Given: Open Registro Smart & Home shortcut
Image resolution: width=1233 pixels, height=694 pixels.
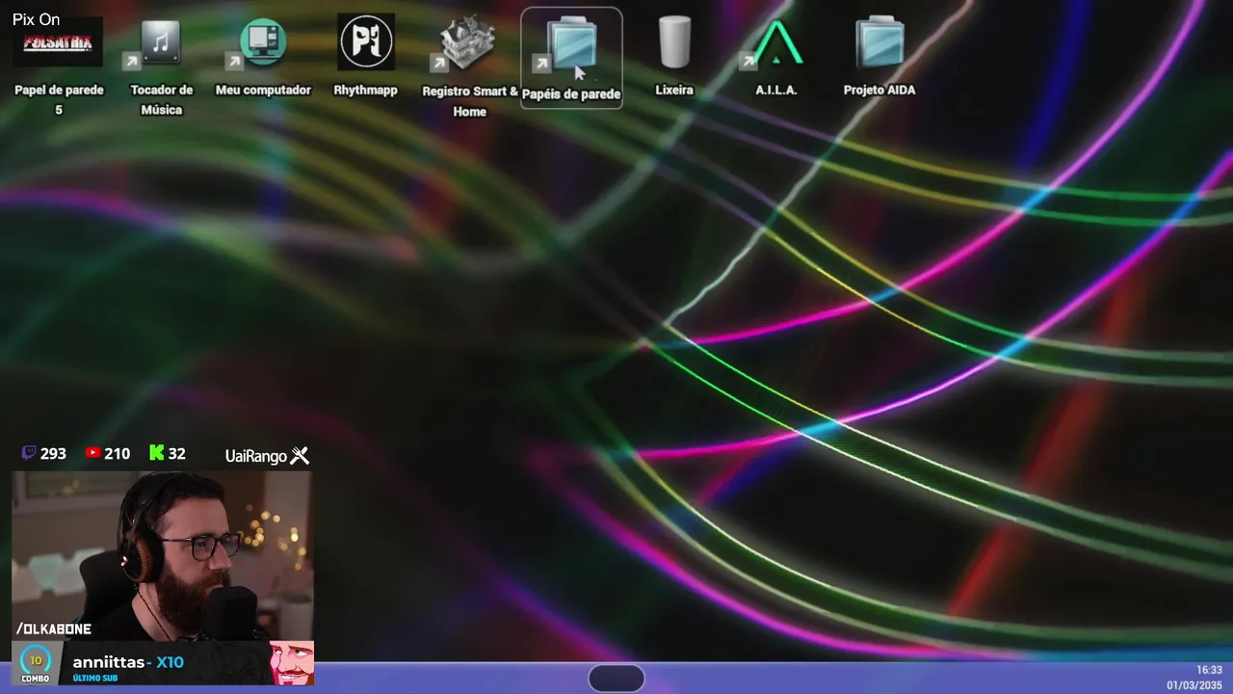Looking at the screenshot, I should click(469, 66).
